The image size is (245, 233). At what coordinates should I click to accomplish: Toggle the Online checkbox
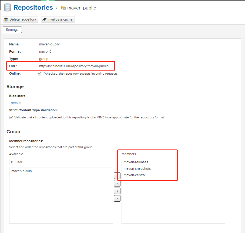[x=40, y=74]
